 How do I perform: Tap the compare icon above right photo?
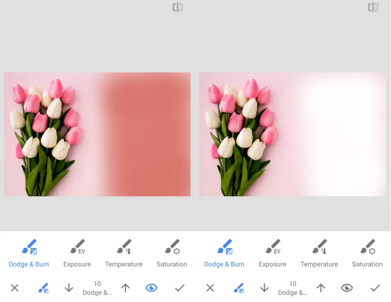[x=373, y=7]
